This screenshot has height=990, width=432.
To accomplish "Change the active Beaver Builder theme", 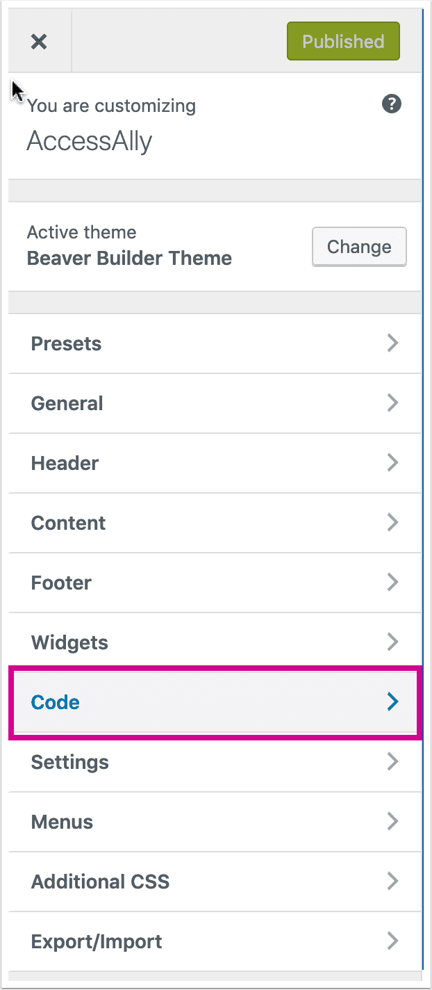I will (359, 247).
